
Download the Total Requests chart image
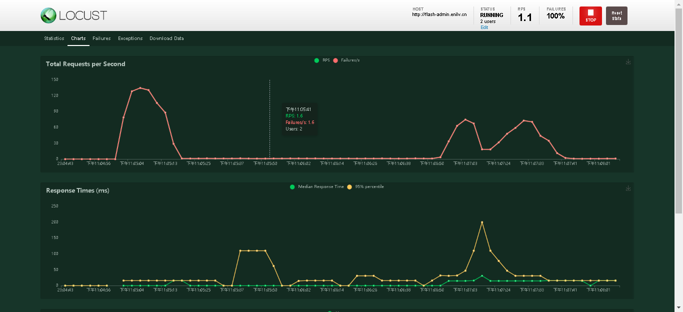(x=628, y=62)
